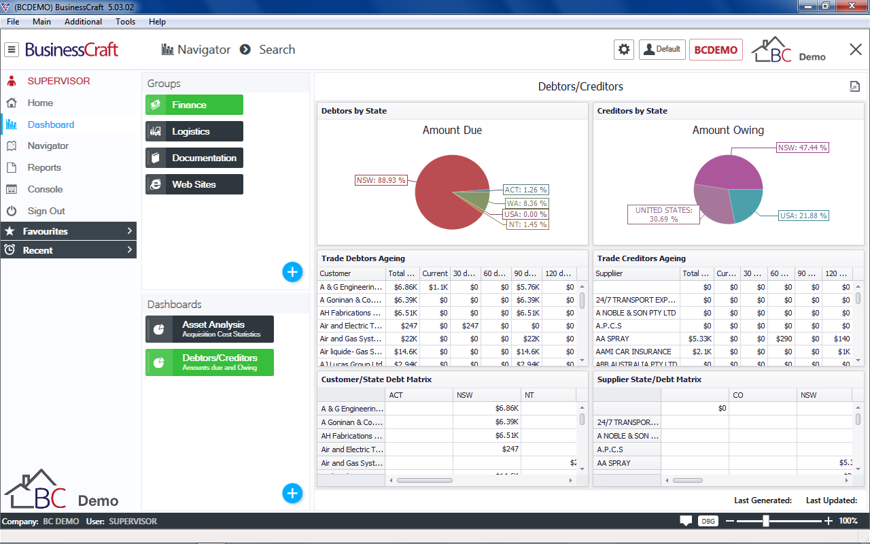Select A & G Engineering row in debtors ageing

pyautogui.click(x=447, y=287)
